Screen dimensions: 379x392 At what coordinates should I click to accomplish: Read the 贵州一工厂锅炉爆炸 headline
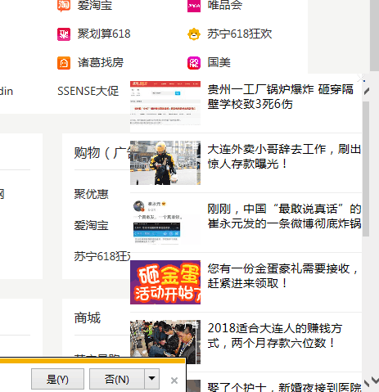click(280, 97)
